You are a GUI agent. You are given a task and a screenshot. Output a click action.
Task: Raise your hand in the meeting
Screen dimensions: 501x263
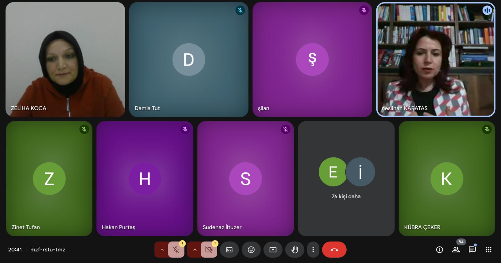[295, 250]
